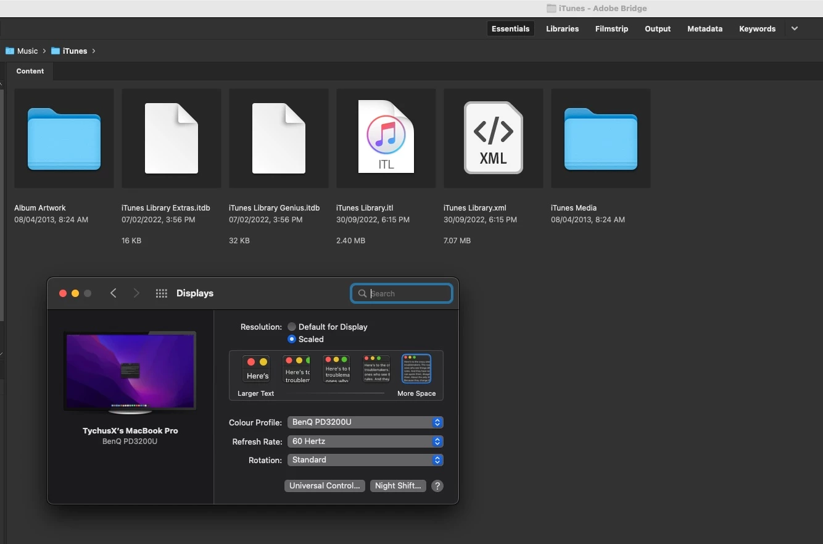Open the Colour Profile dropdown

[365, 422]
